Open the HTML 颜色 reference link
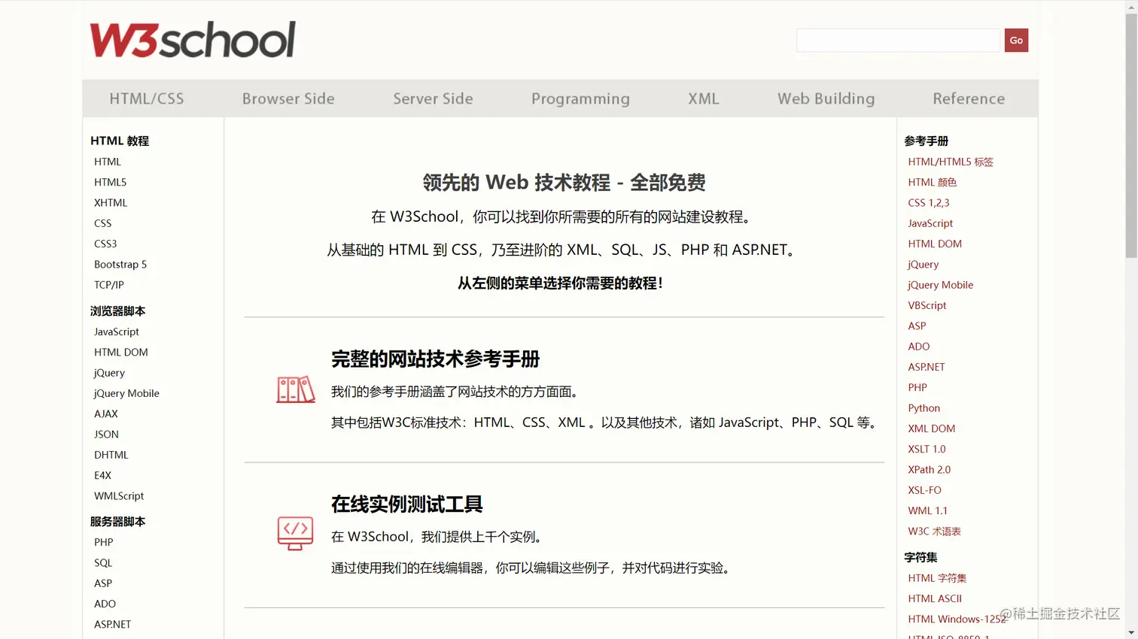Image resolution: width=1138 pixels, height=639 pixels. tap(932, 182)
